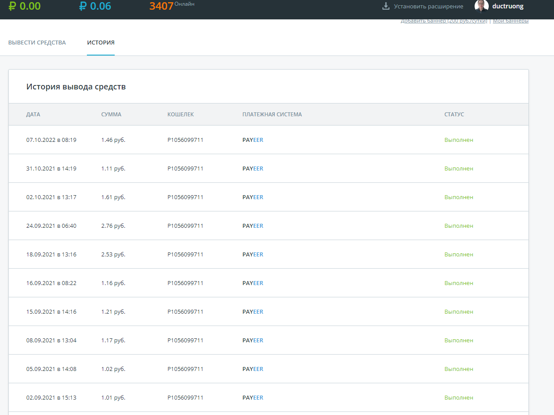The width and height of the screenshot is (554, 415).
Task: Click wallet number in 18.09.2021 row
Action: tap(185, 255)
